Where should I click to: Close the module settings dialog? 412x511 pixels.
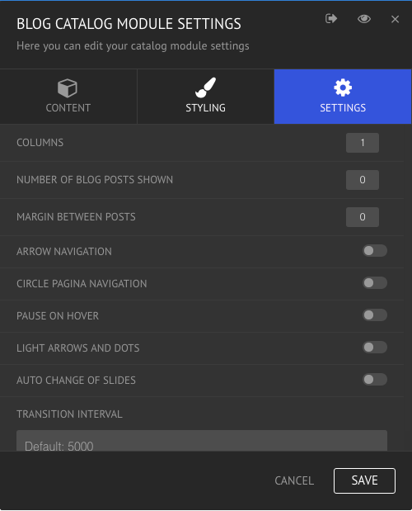point(395,19)
